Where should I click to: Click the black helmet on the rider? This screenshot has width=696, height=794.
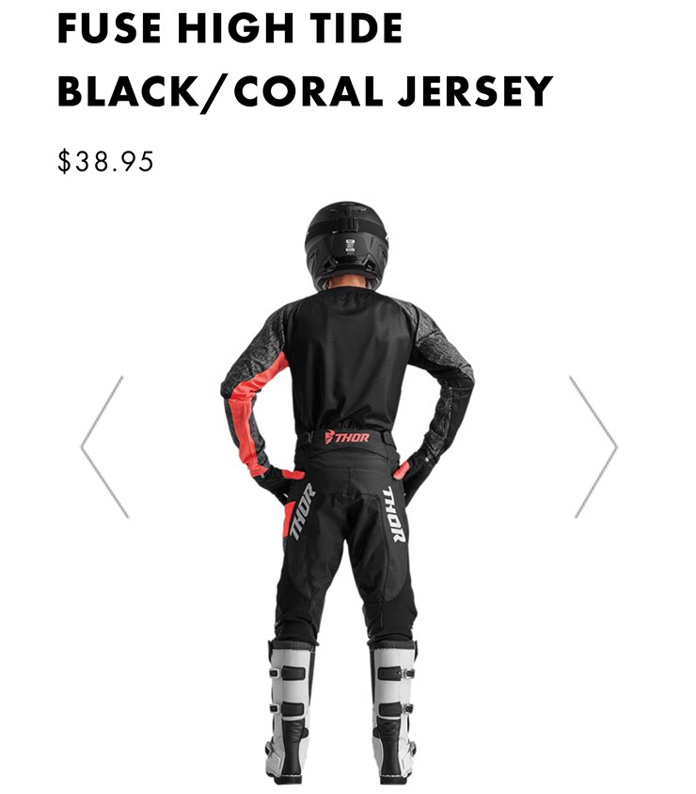point(347,246)
